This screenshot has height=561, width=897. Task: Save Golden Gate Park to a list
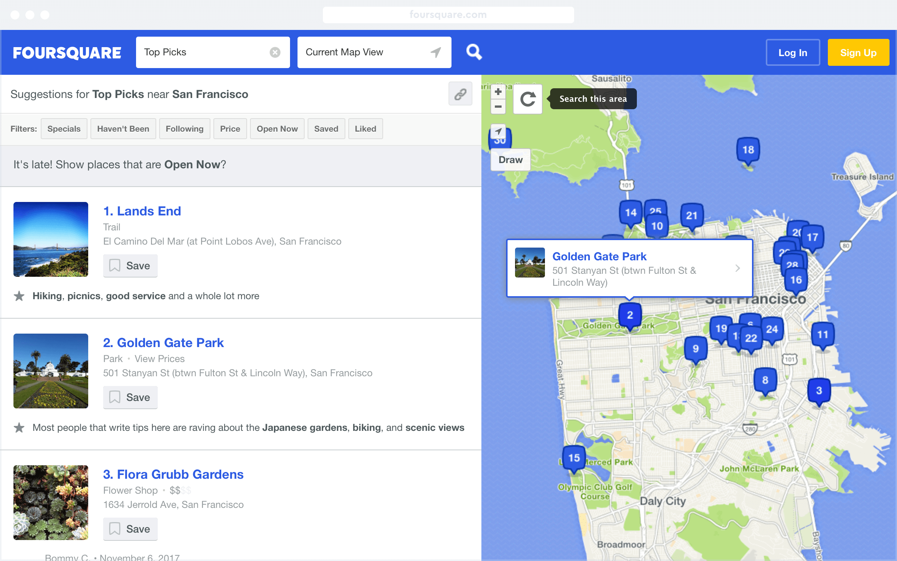(130, 398)
